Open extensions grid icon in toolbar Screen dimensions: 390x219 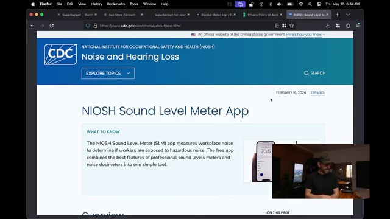[x=338, y=26]
